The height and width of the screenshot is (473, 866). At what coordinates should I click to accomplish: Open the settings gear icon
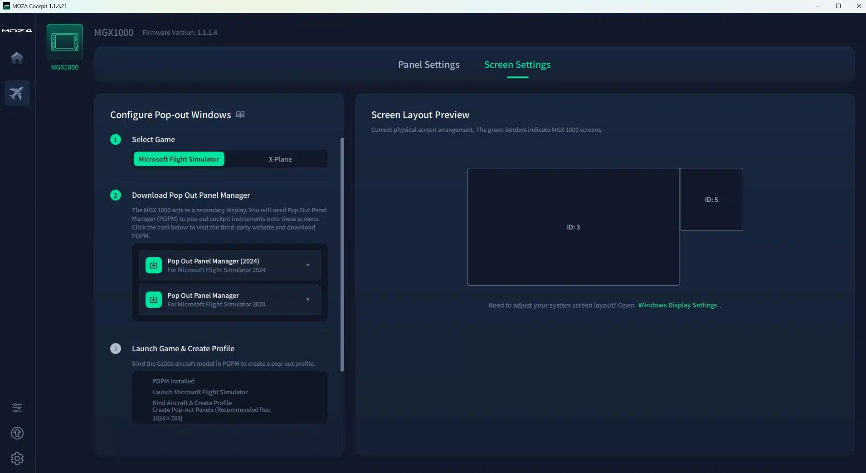(x=17, y=459)
